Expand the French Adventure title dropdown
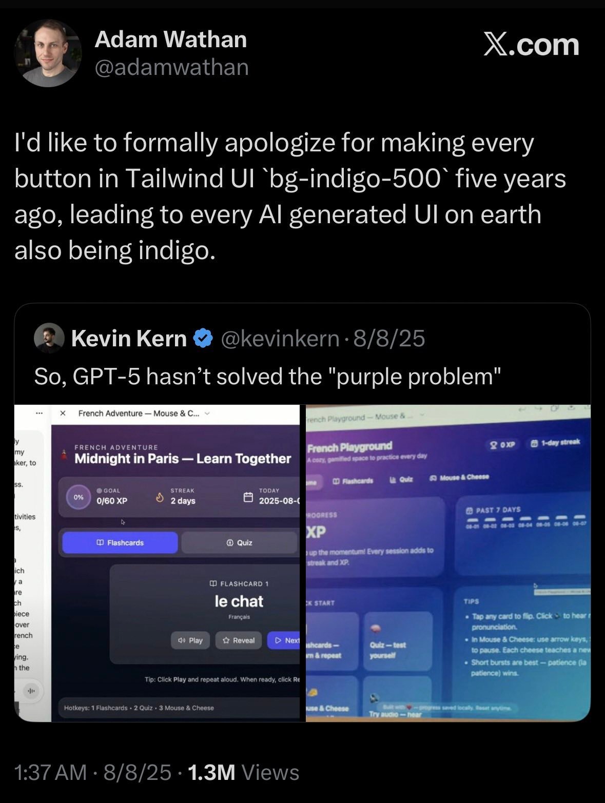Screen dimensions: 605x803 [x=207, y=413]
